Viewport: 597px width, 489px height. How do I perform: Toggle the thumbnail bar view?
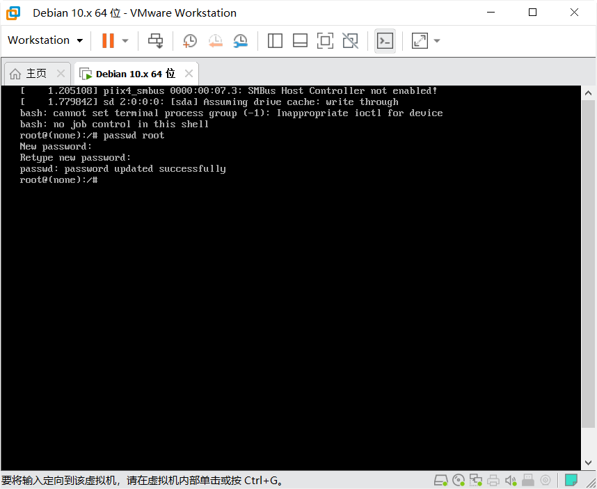click(300, 41)
